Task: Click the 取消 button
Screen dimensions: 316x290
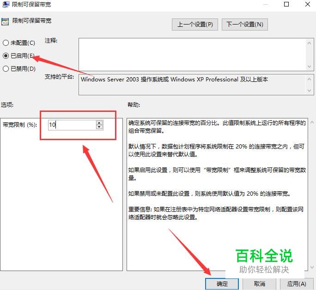Action: click(x=259, y=284)
